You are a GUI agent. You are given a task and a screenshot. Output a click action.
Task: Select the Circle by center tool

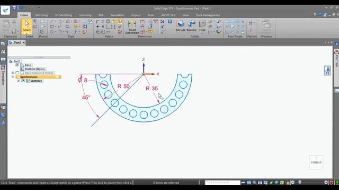pyautogui.click(x=52, y=32)
